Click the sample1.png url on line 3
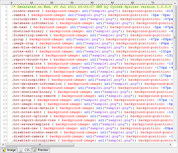 [86, 15]
